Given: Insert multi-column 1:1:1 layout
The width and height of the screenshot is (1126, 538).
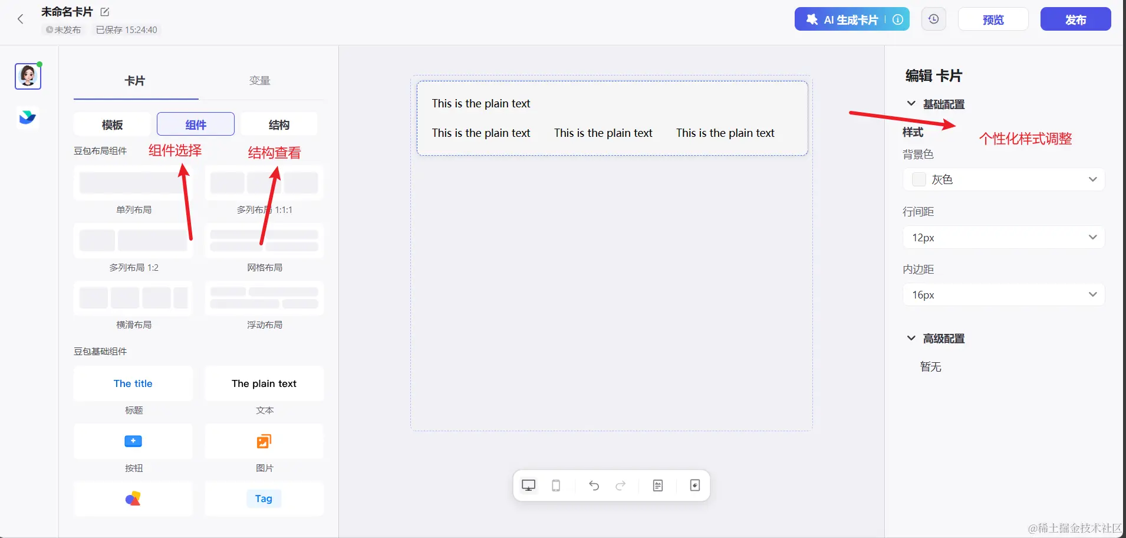Looking at the screenshot, I should click(264, 183).
